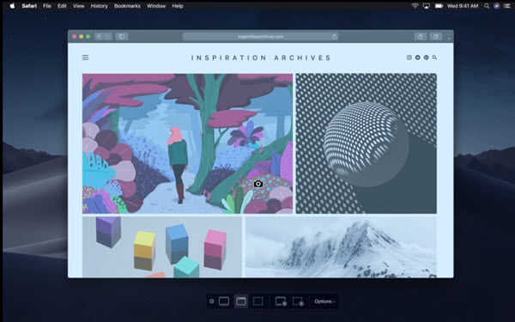The height and width of the screenshot is (322, 515).
Task: Click the Wi-Fi status icon
Action: (x=415, y=6)
